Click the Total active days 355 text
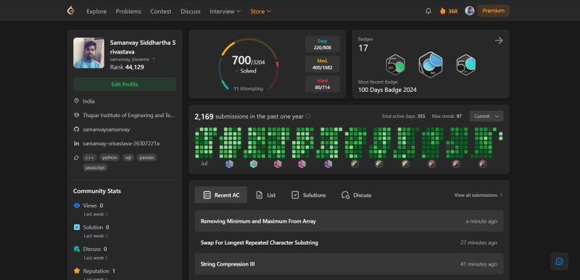Viewport: 580px width, 280px height. (403, 116)
